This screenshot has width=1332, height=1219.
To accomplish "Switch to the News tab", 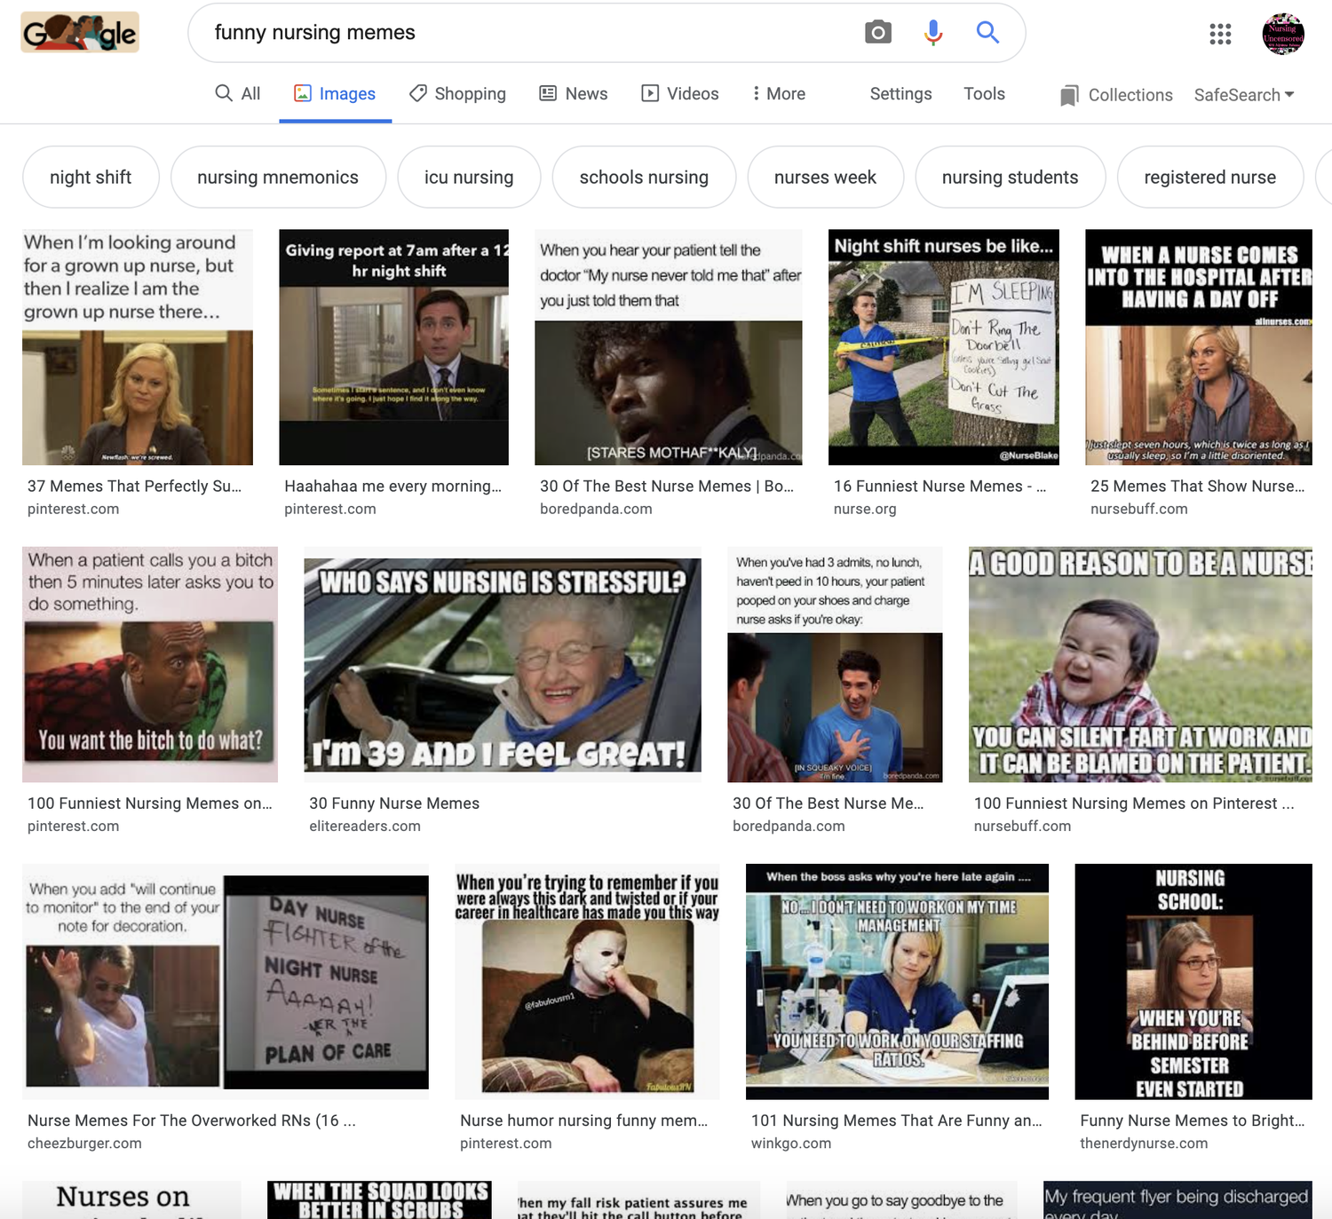I will [x=574, y=93].
